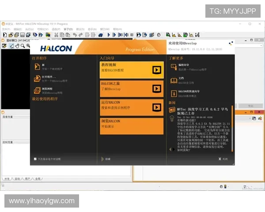Click the HALCON quick guide notebook icon
This screenshot has height=212, width=265.
[x=174, y=94]
